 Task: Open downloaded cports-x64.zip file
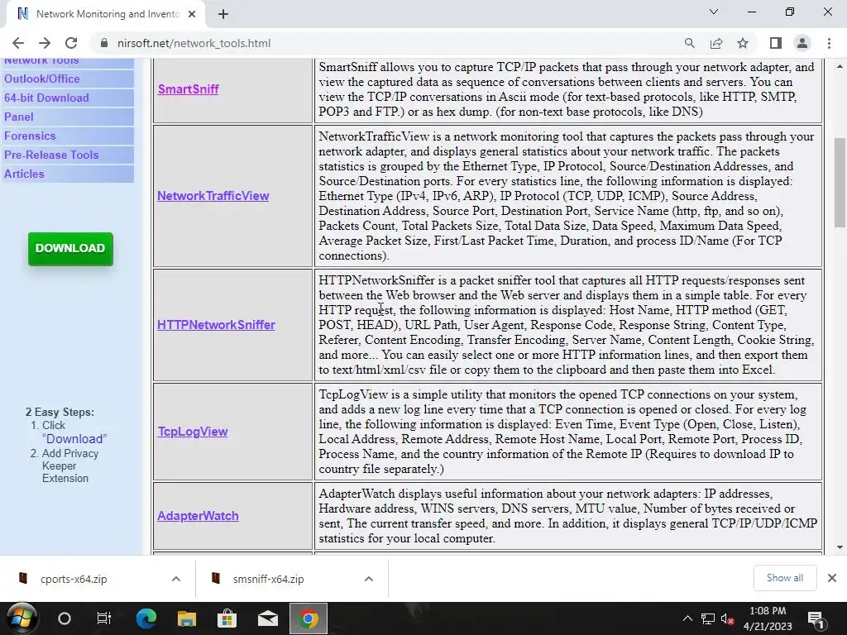pyautogui.click(x=74, y=579)
